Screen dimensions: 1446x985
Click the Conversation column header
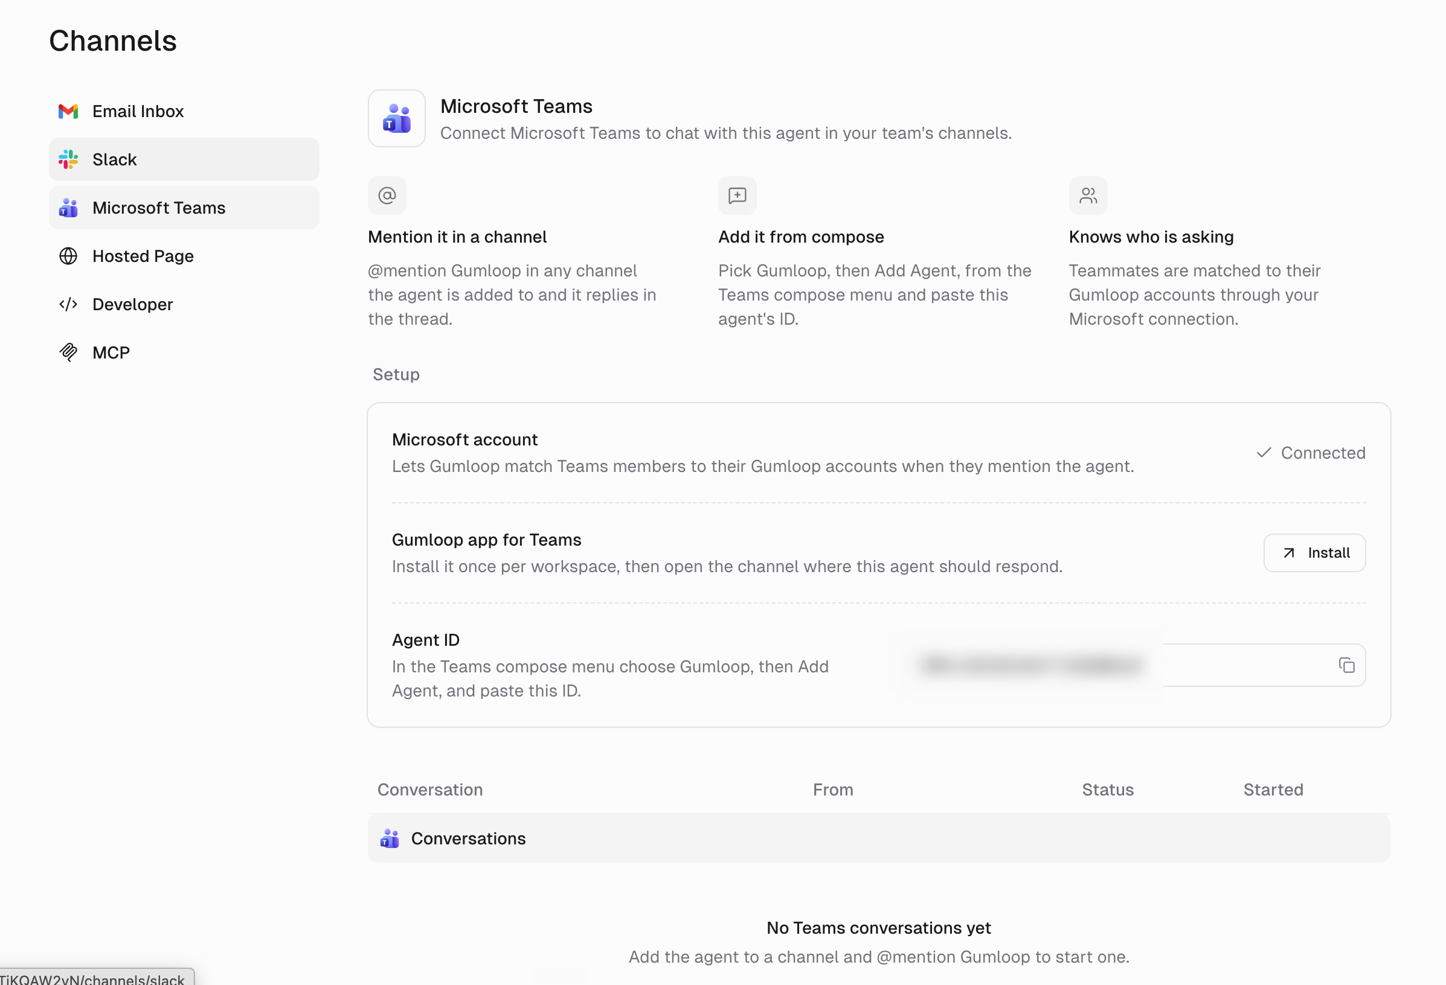(430, 789)
